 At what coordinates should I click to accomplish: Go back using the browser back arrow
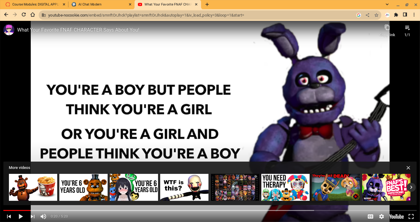click(x=6, y=15)
